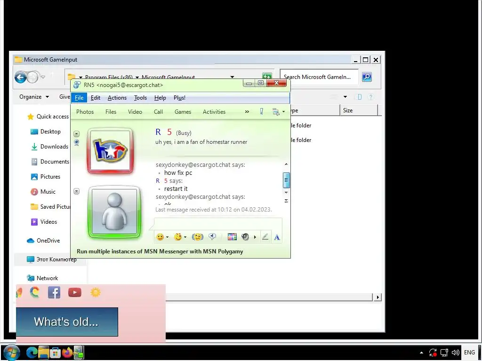Click the voice clip speech bubble icon
482x361 pixels.
(x=212, y=237)
